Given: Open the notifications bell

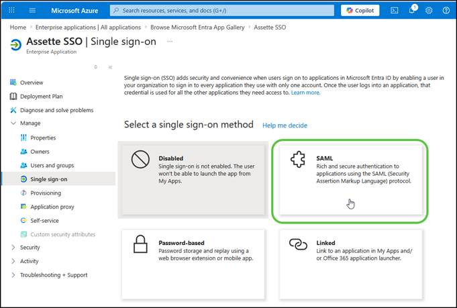Looking at the screenshot, I should (x=412, y=10).
